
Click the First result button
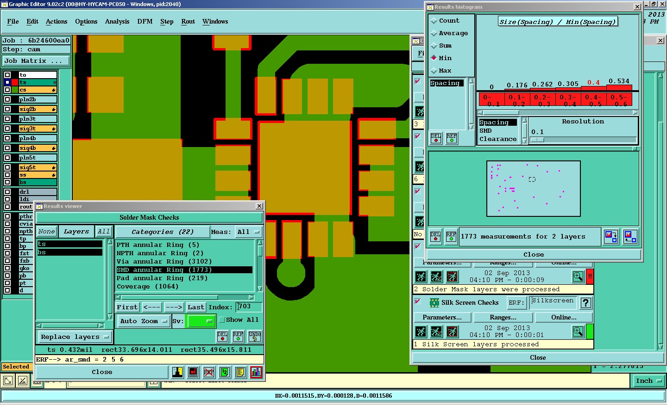coord(127,307)
